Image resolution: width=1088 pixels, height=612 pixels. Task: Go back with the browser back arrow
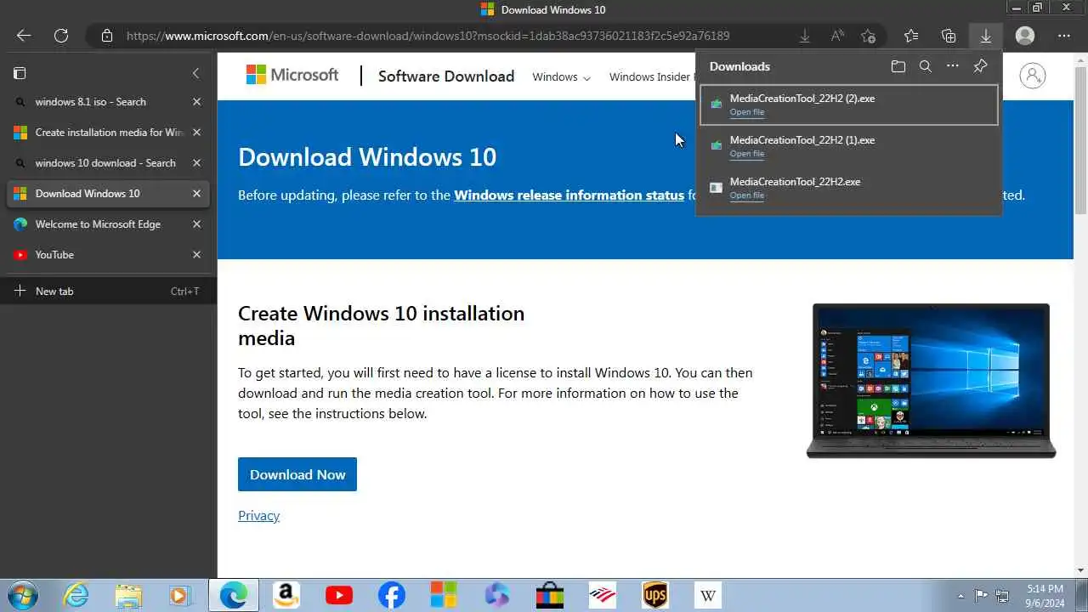point(24,36)
